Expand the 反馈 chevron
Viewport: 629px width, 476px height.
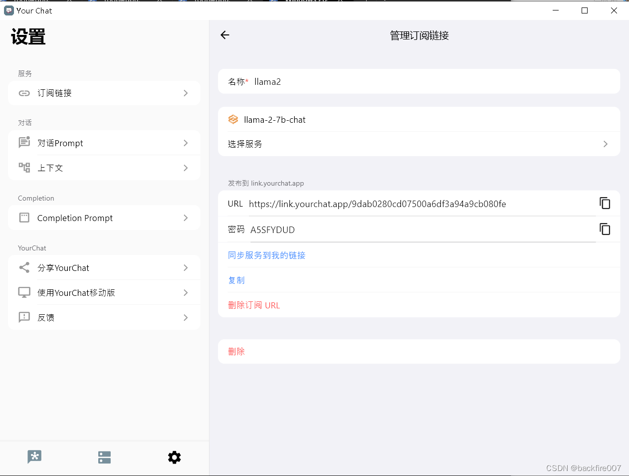coord(186,317)
